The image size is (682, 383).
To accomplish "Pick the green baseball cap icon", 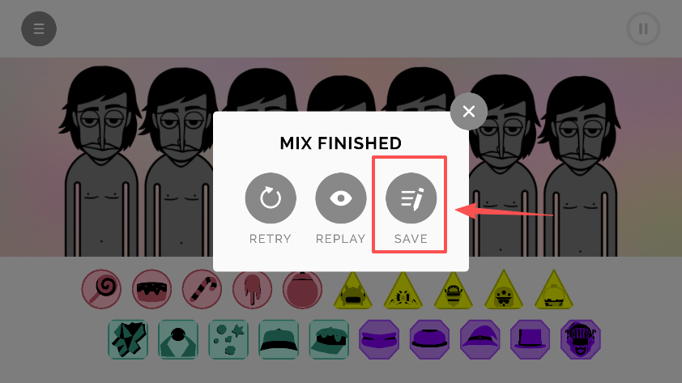I will pyautogui.click(x=279, y=339).
